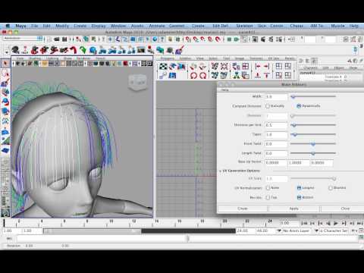Click the top-left UV grid layout icon
The image size is (364, 273).
click(278, 67)
